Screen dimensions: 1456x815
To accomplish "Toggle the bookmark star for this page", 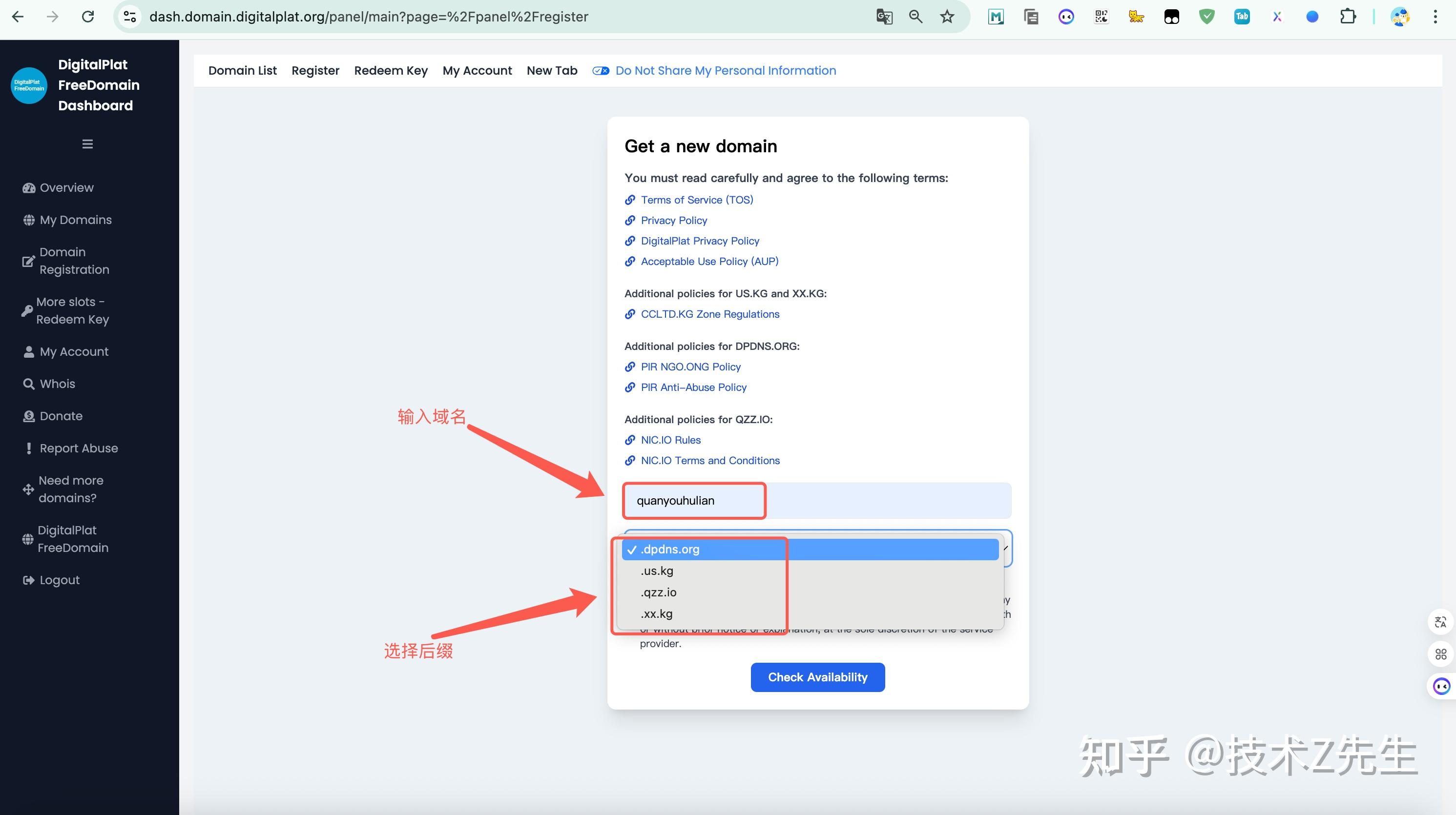I will (947, 17).
